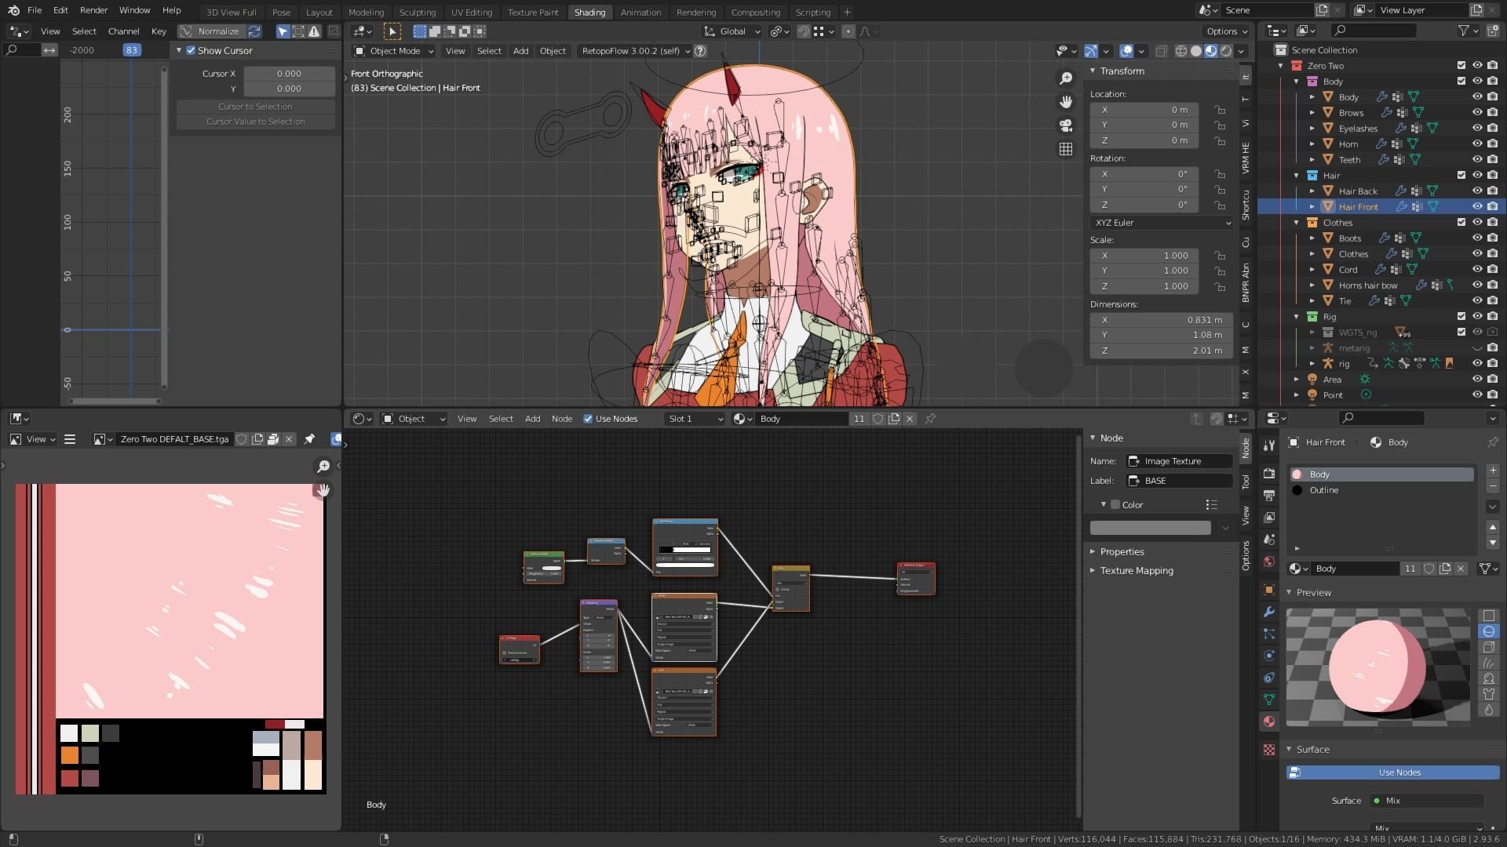
Task: Open the Modifiers properties wrench tab
Action: [x=1268, y=612]
